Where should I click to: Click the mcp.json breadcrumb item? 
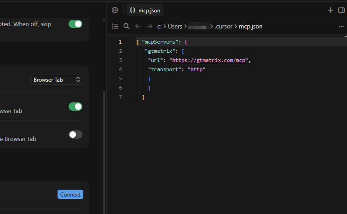250,27
